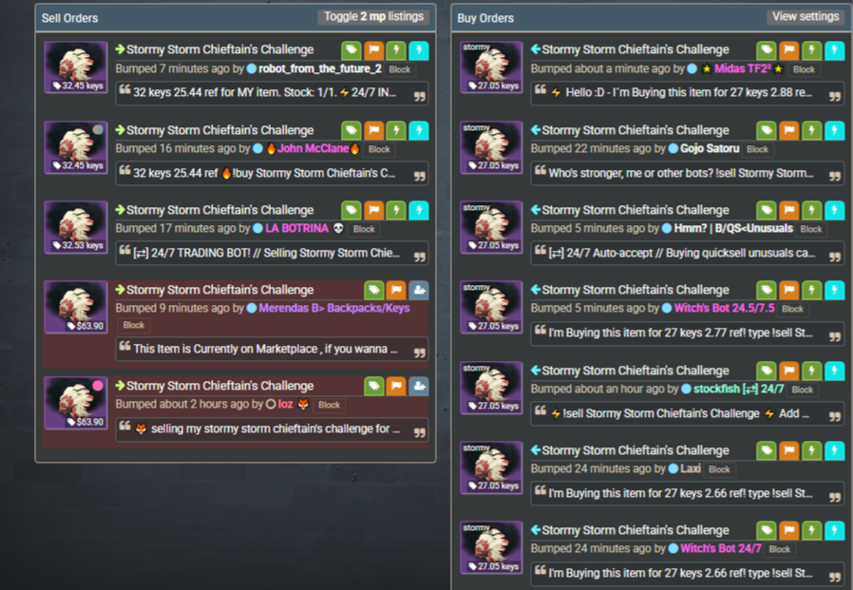Report robot_from_the_future_2 listing with orange flag
Screen dimensions: 853x590
pos(373,50)
